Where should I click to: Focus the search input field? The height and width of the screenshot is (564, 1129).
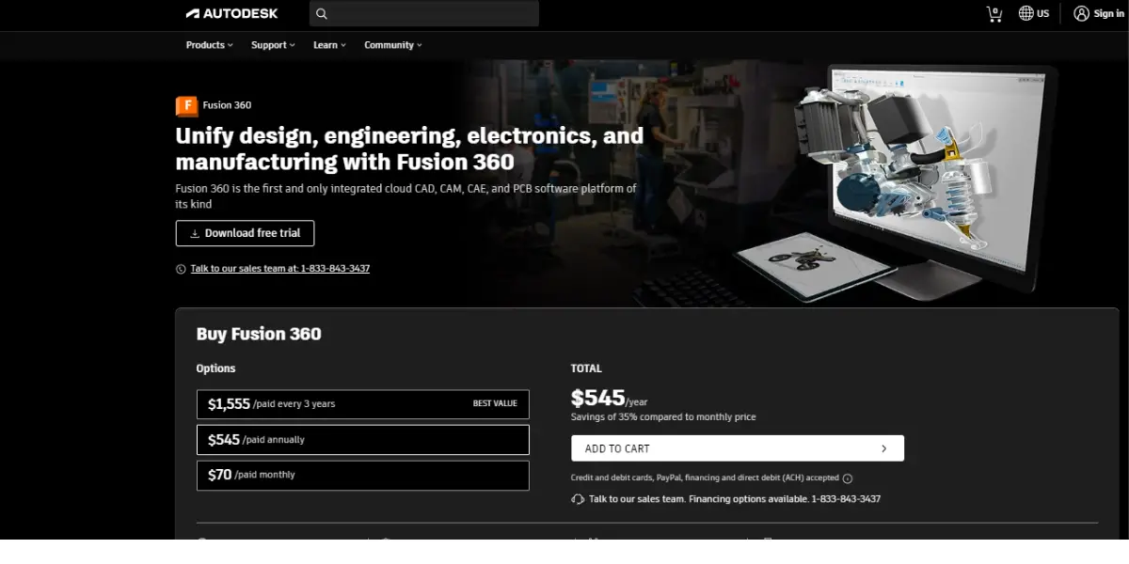[424, 13]
